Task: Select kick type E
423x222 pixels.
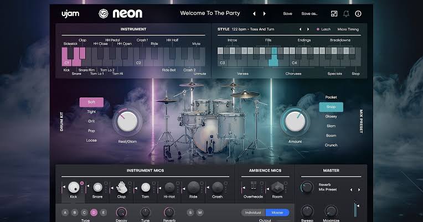Action: coord(104,212)
